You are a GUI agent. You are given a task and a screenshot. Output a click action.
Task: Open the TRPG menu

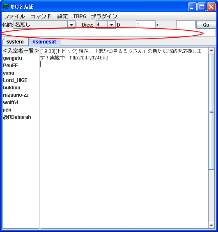coord(80,16)
